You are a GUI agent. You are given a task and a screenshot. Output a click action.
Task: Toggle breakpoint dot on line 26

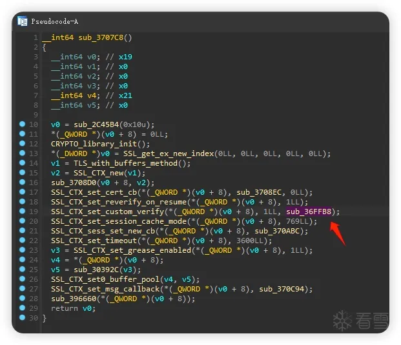22,279
